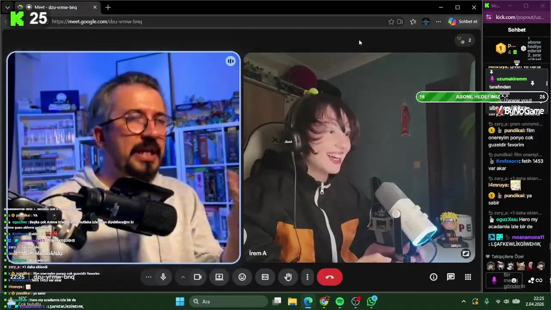Toggle closed captions in Meet
Image resolution: width=551 pixels, height=310 pixels.
(x=265, y=277)
